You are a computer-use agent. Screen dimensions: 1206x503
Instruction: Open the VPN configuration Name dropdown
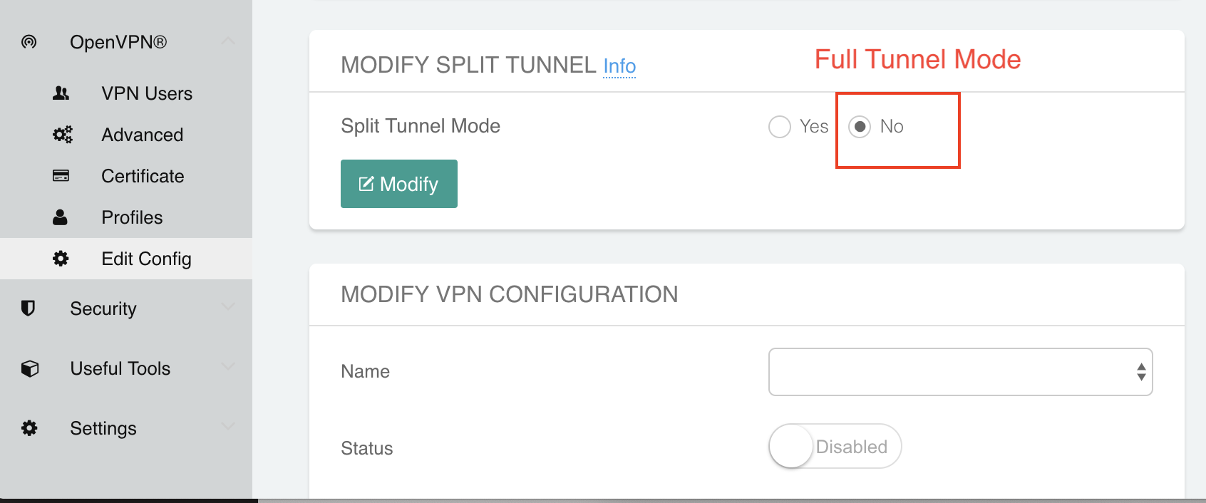pos(960,372)
